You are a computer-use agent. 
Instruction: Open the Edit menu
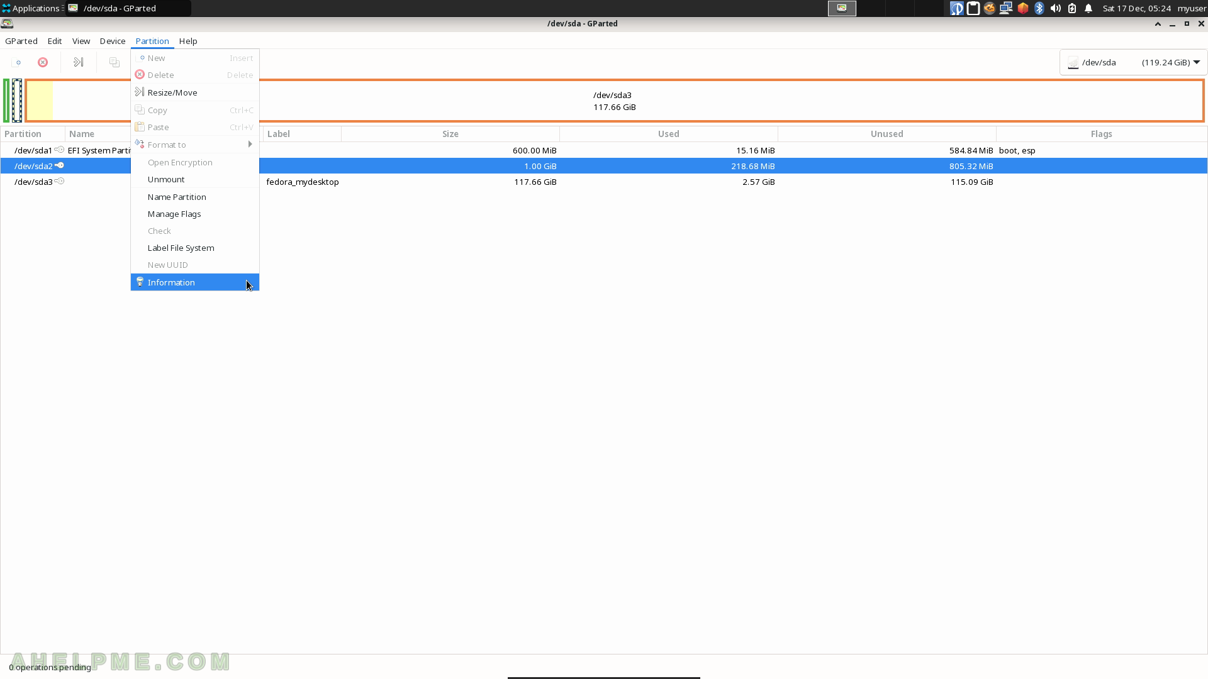pyautogui.click(x=55, y=41)
